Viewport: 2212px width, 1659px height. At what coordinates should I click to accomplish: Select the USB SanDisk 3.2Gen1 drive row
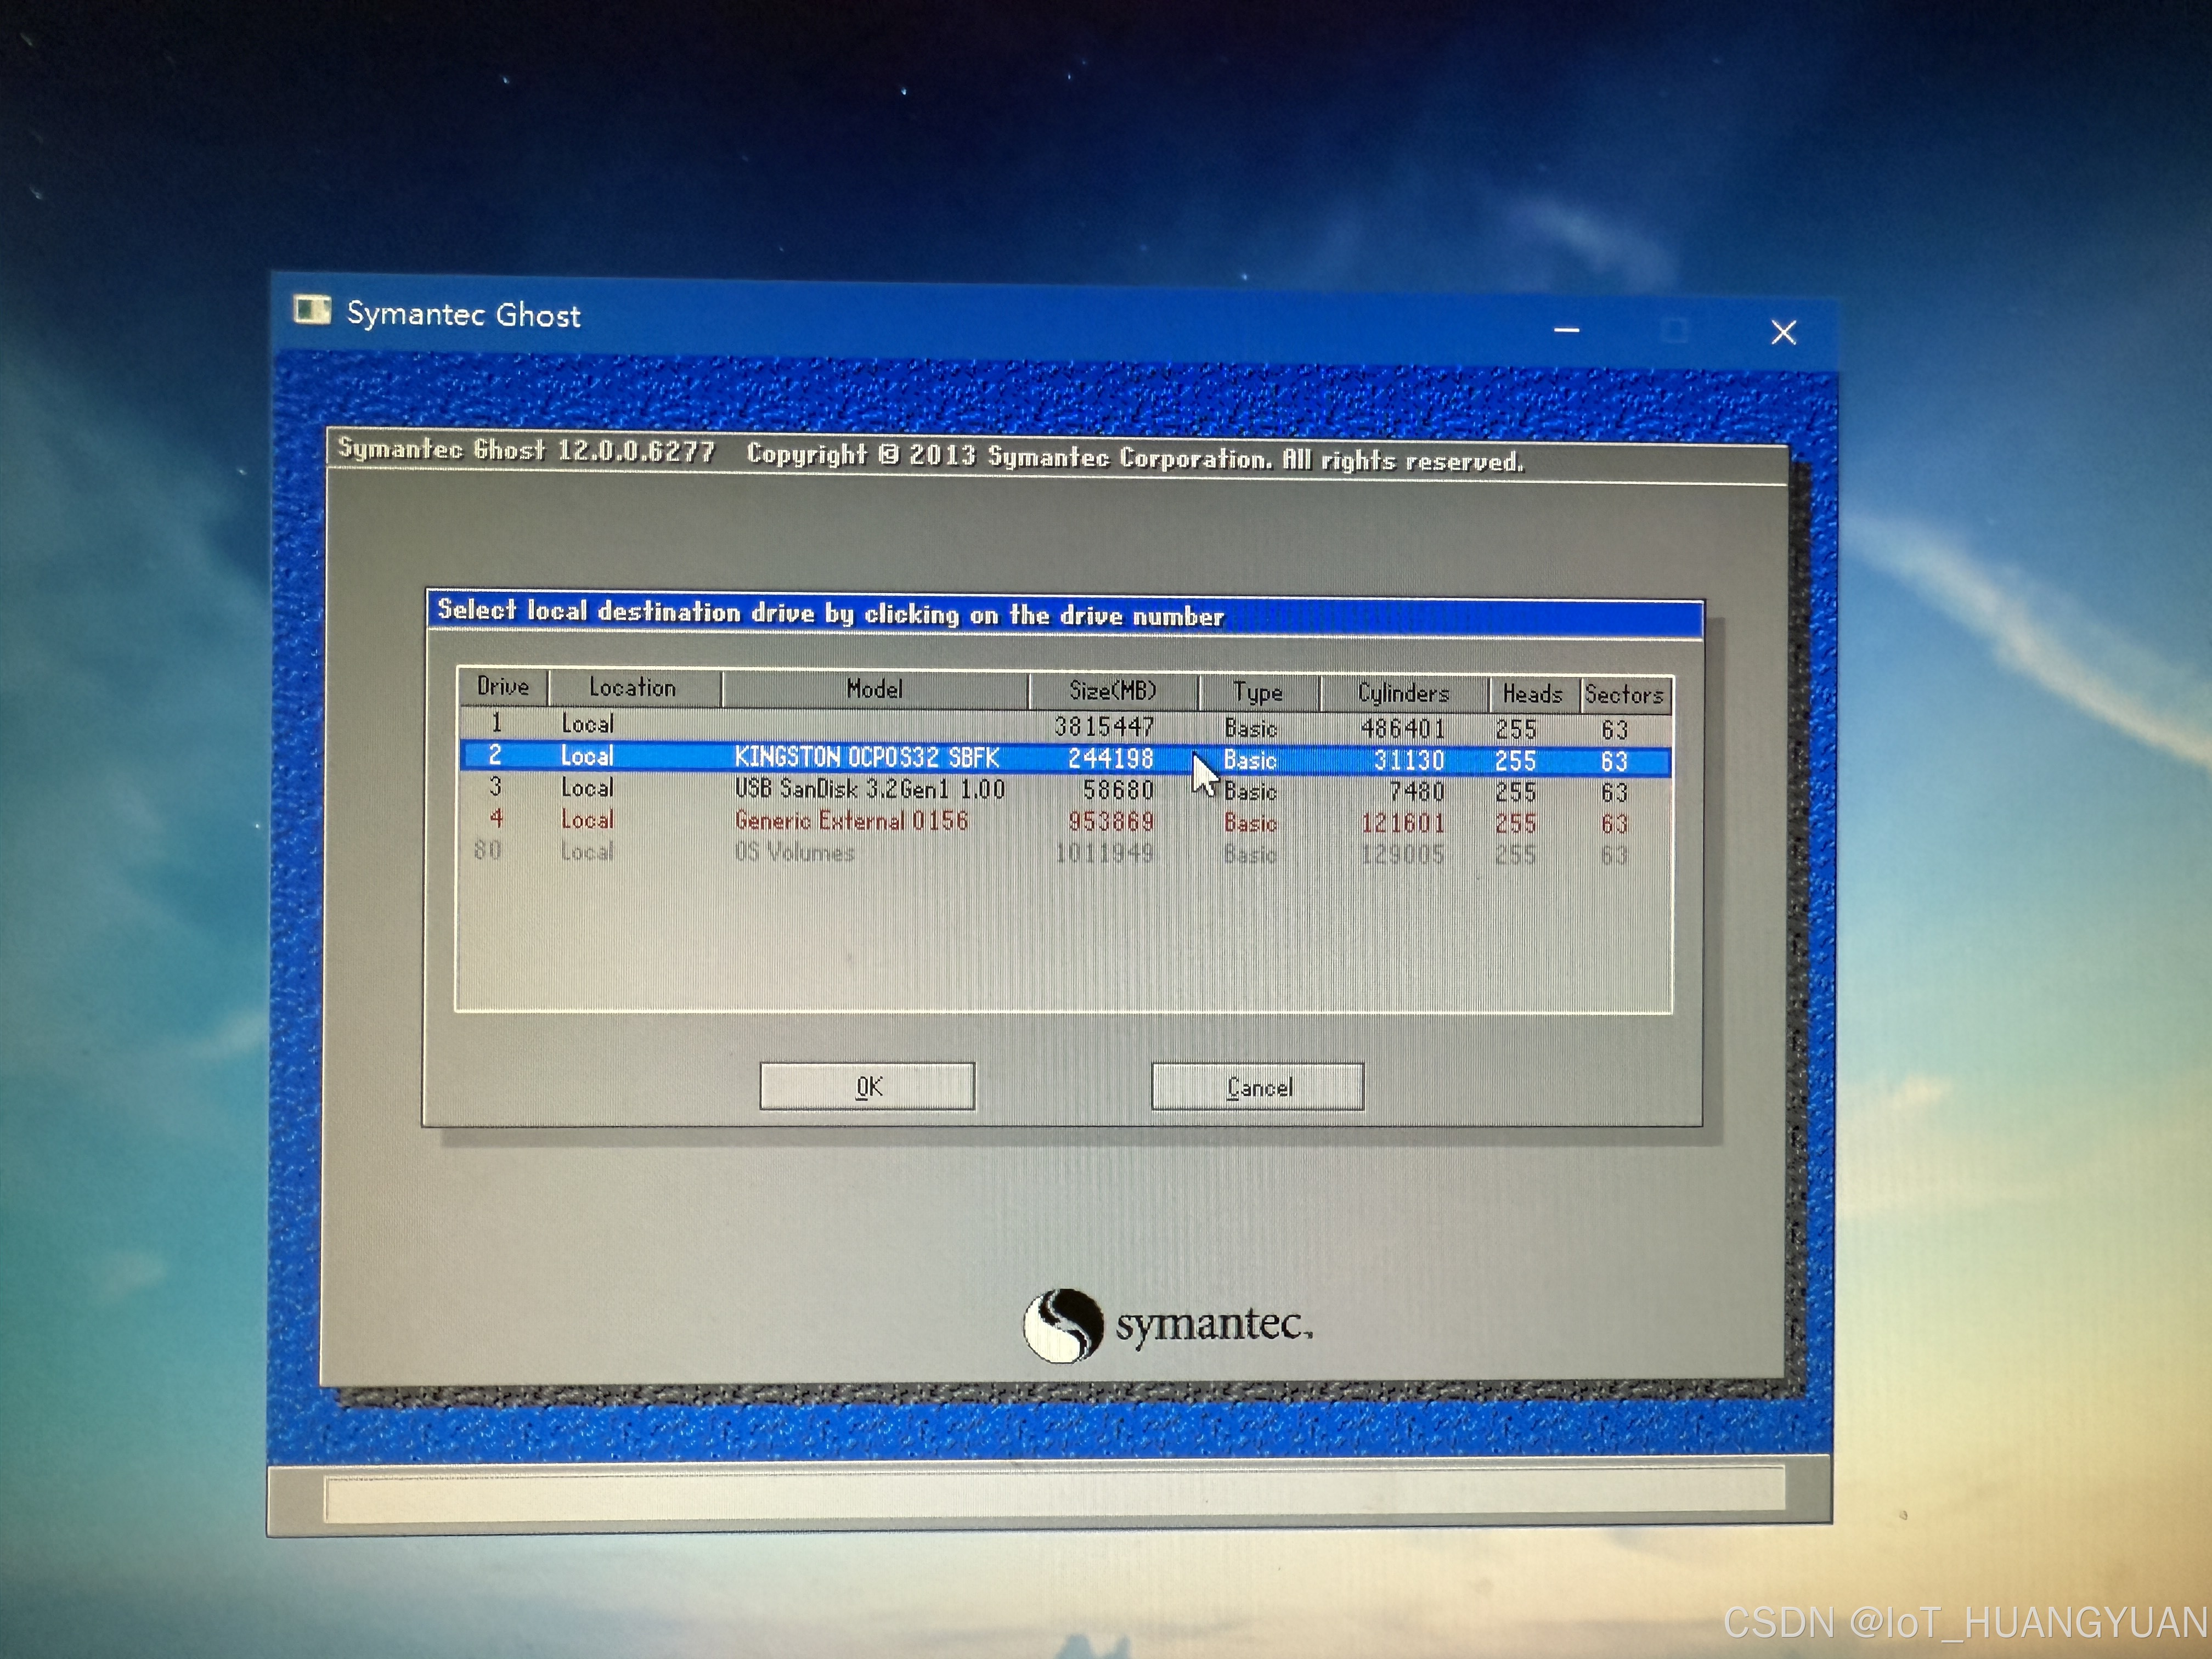(x=1064, y=790)
